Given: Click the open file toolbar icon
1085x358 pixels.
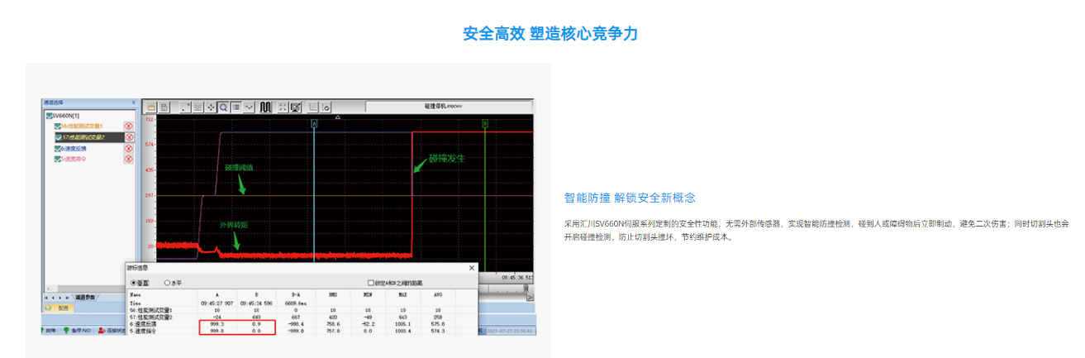Looking at the screenshot, I should (150, 107).
